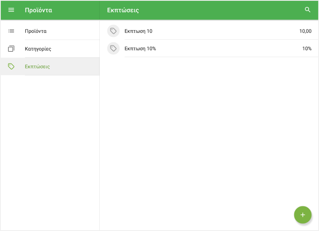
Task: Select the Εκπτώσεις sidebar entry
Action: (37, 67)
